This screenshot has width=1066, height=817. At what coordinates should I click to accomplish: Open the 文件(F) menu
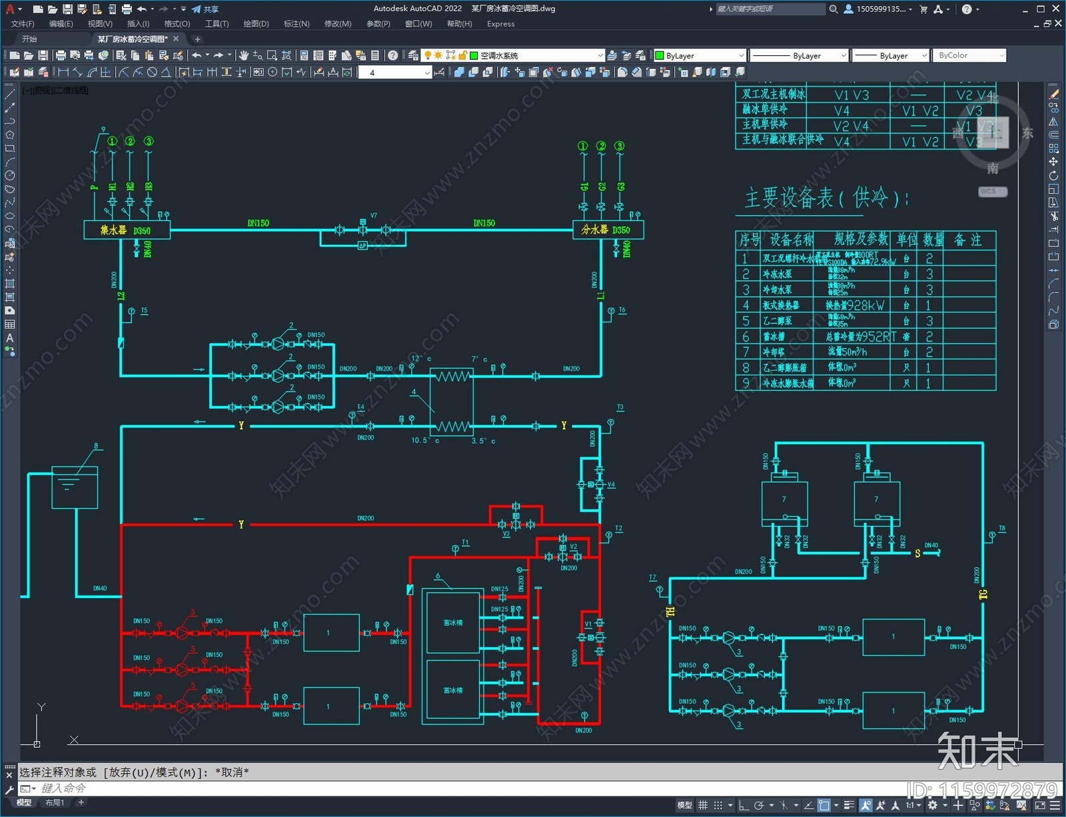click(x=23, y=24)
